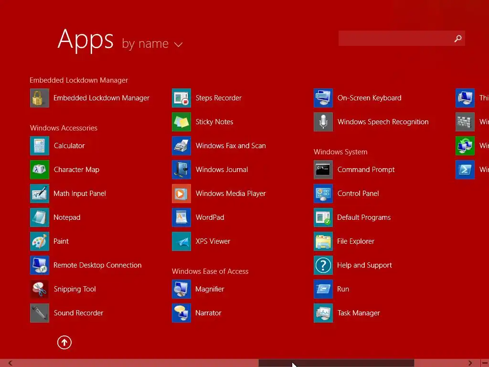Viewport: 489px width, 367px height.
Task: Open the XPS Viewer icon
Action: click(x=181, y=241)
